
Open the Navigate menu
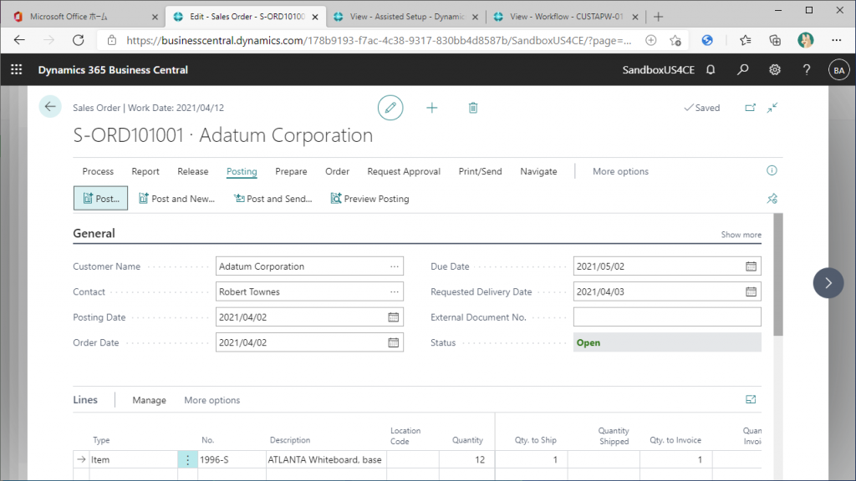click(538, 171)
